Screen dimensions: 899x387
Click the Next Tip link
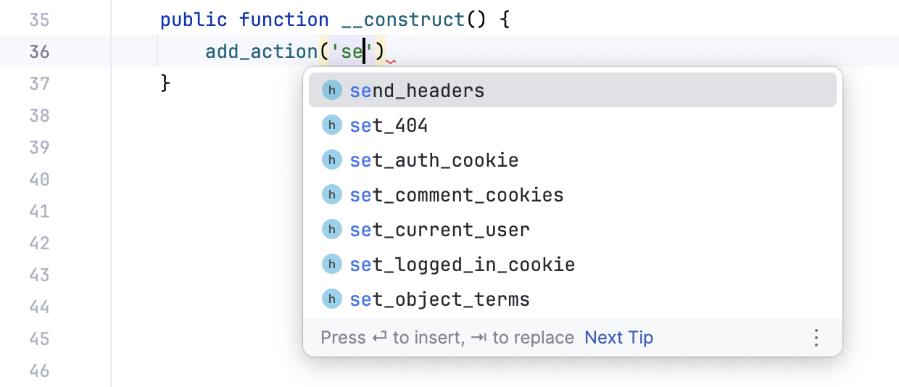(618, 338)
